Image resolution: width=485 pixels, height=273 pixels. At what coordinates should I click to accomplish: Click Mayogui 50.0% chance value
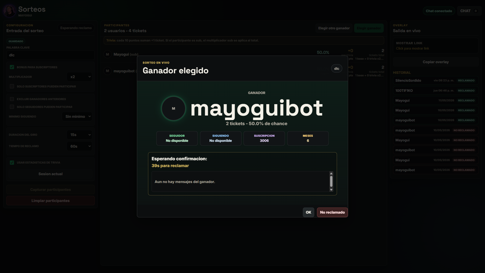pos(323,53)
